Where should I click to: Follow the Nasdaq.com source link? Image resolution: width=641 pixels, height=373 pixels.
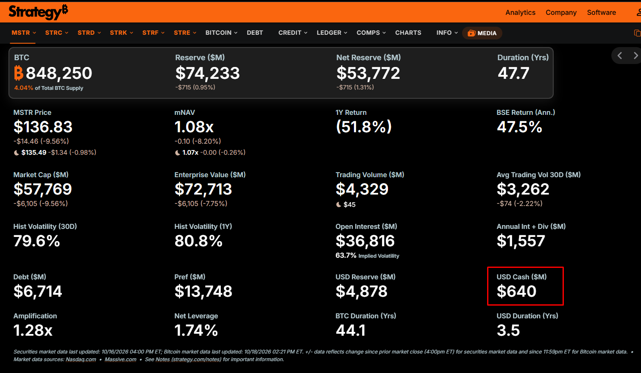(81, 359)
